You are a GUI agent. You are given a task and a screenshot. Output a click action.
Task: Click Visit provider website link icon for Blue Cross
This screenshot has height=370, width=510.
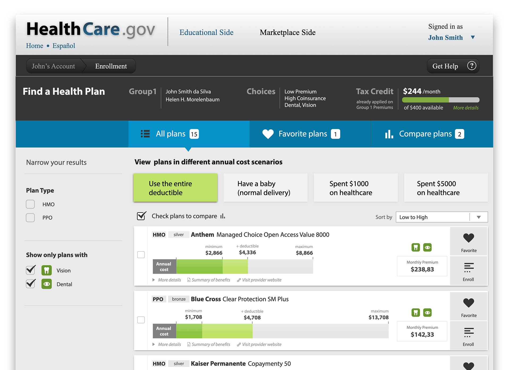(239, 345)
